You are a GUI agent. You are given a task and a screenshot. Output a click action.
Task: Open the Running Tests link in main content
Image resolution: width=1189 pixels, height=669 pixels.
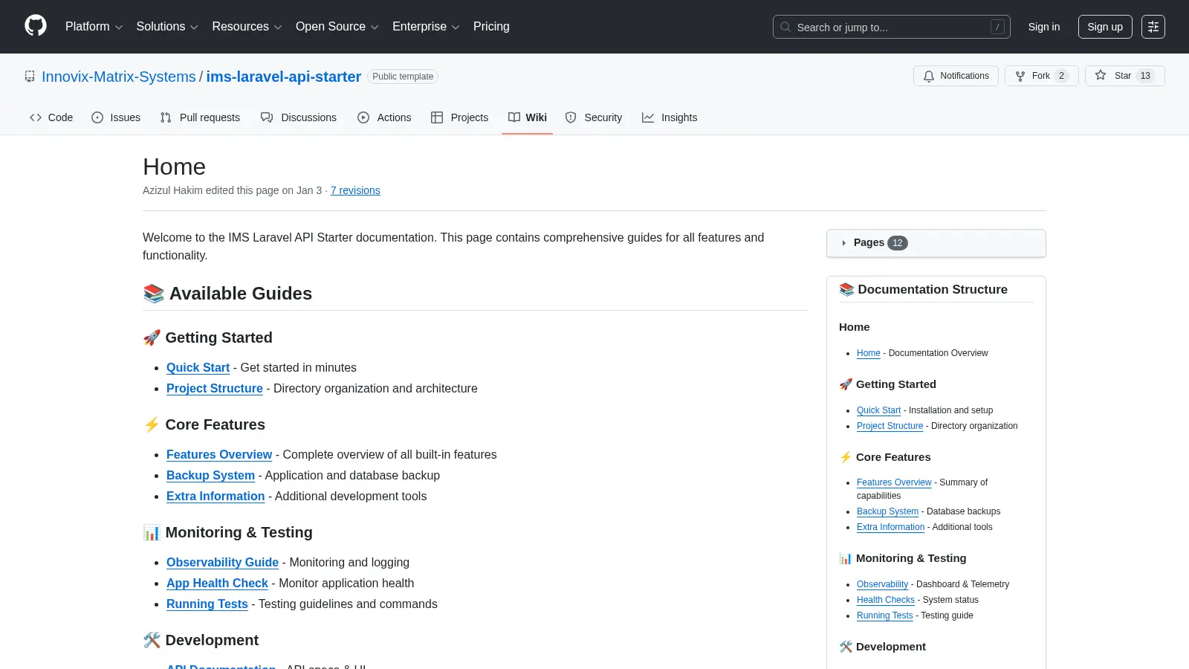(207, 604)
